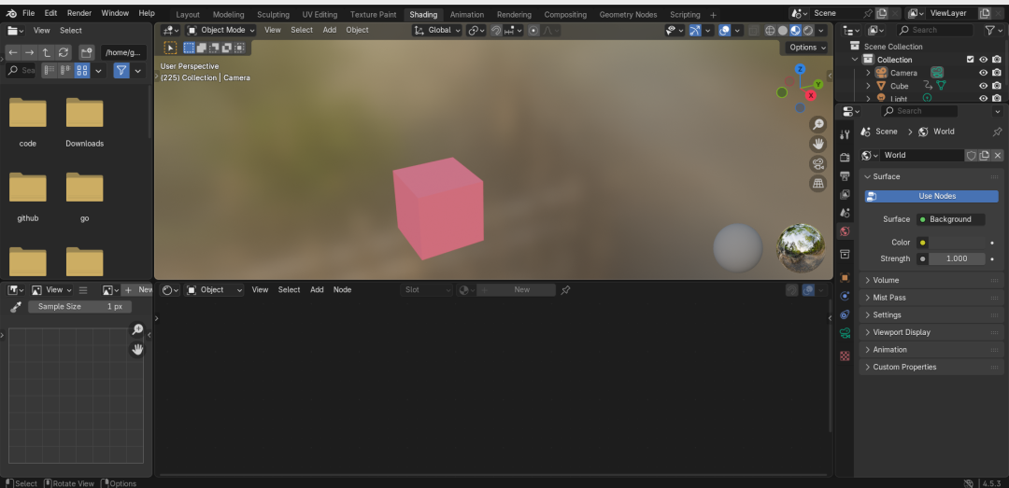This screenshot has height=488, width=1009.
Task: Open the Collection properties tab
Action: coord(845,255)
